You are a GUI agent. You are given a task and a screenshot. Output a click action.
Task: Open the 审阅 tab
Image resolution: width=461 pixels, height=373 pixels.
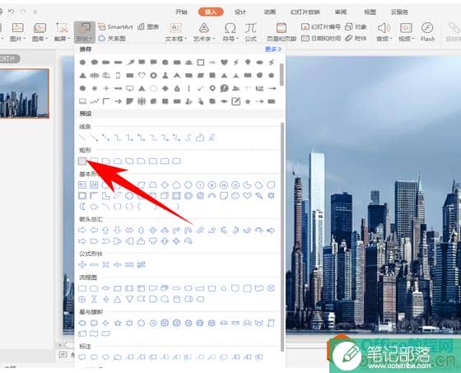click(341, 12)
